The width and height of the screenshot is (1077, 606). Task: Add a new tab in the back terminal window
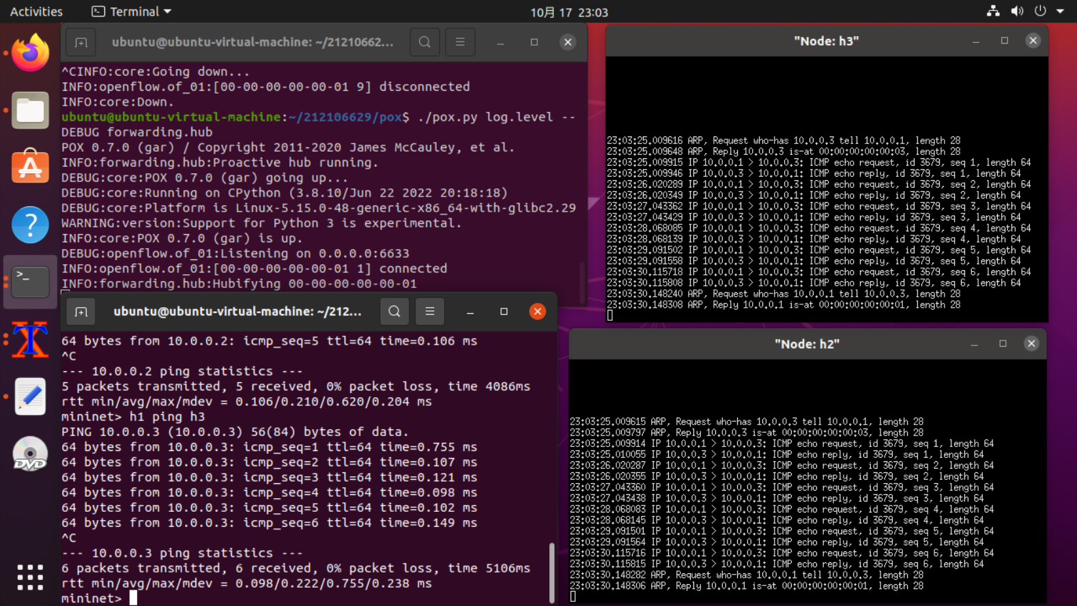(81, 42)
